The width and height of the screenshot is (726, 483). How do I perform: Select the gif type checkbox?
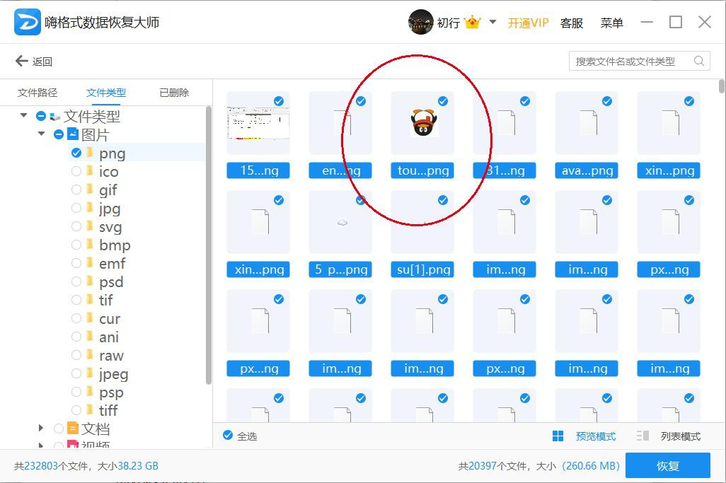pos(76,190)
